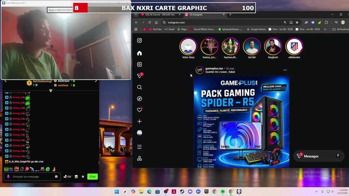Open Sound Effects Soundboard bookmark

point(202,29)
